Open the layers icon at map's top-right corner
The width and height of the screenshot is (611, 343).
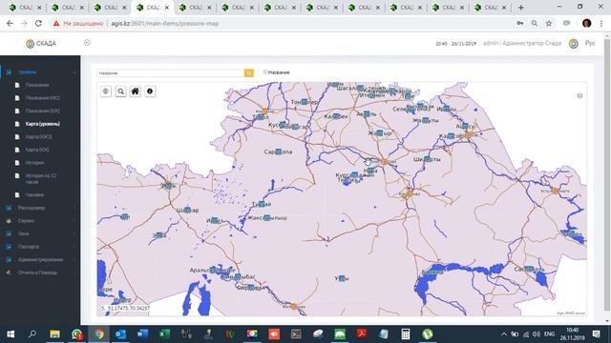click(579, 95)
